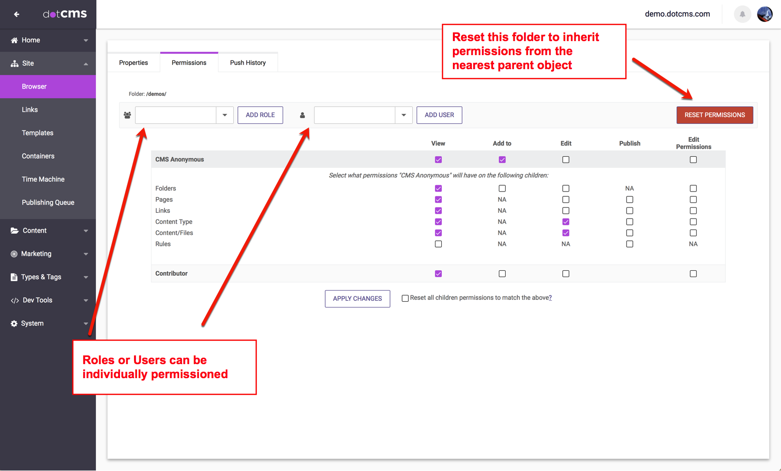This screenshot has width=781, height=471.
Task: Open the user avatar profile menu
Action: pos(765,14)
